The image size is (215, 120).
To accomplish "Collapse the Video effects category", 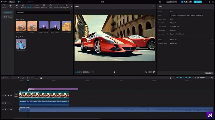I will tap(8, 12).
